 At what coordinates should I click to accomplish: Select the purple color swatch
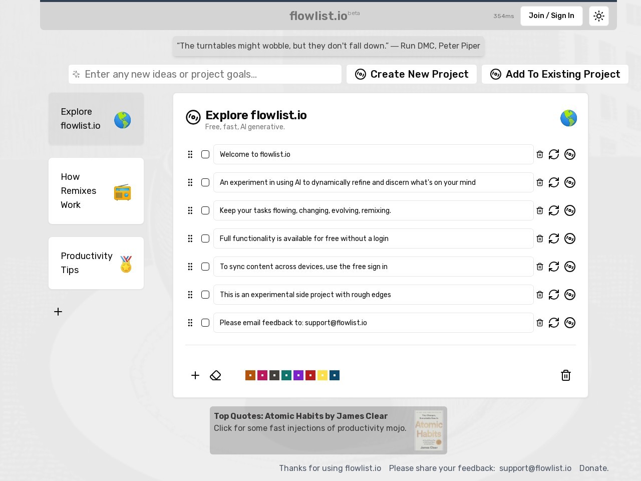coord(298,375)
